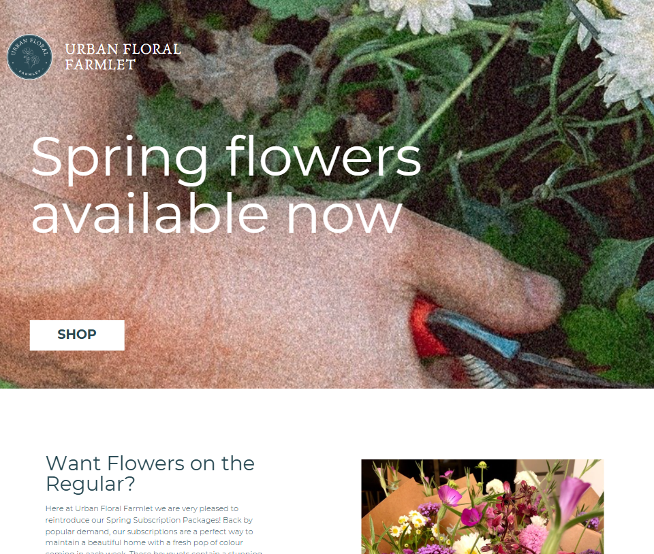Click the word 'Regular?' in the heading

(91, 484)
